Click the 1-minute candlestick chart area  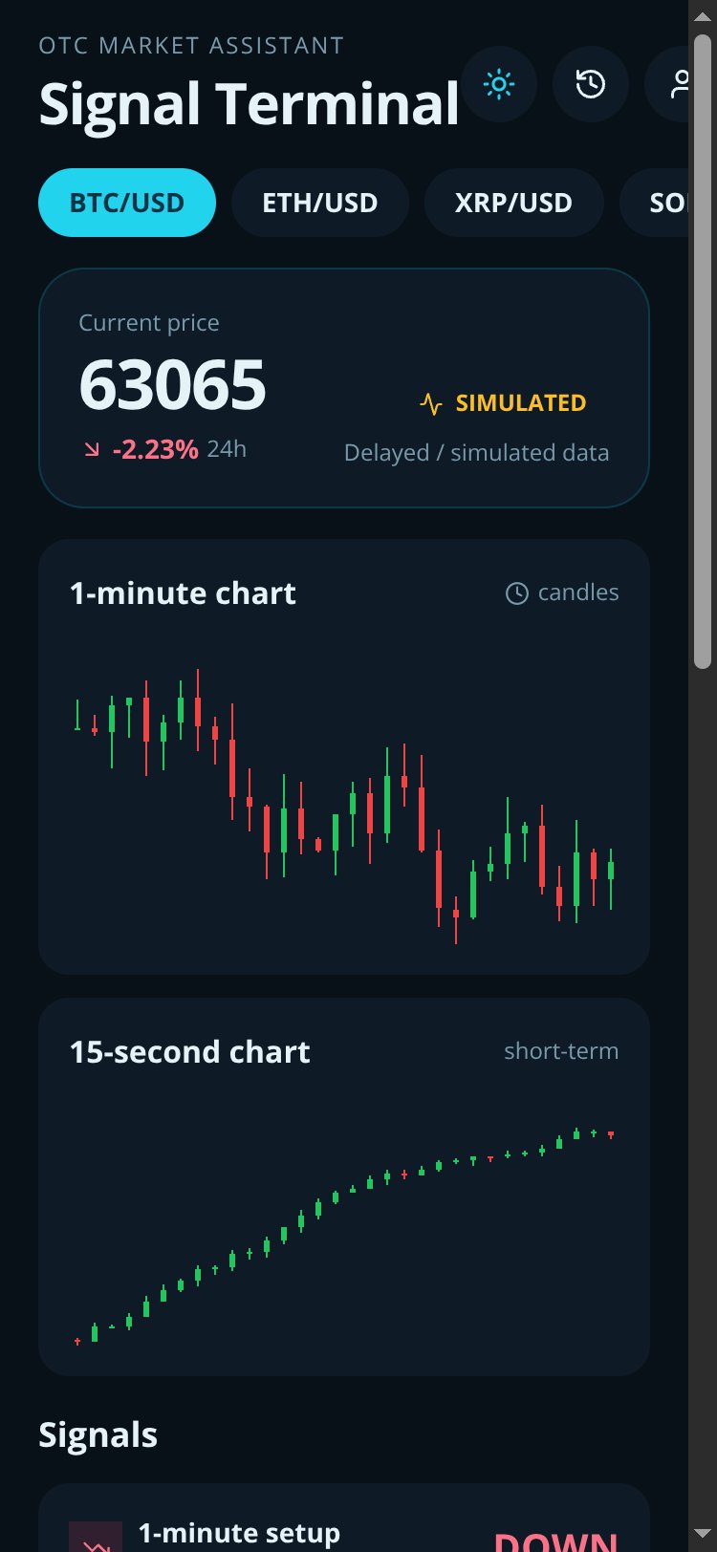click(x=344, y=803)
